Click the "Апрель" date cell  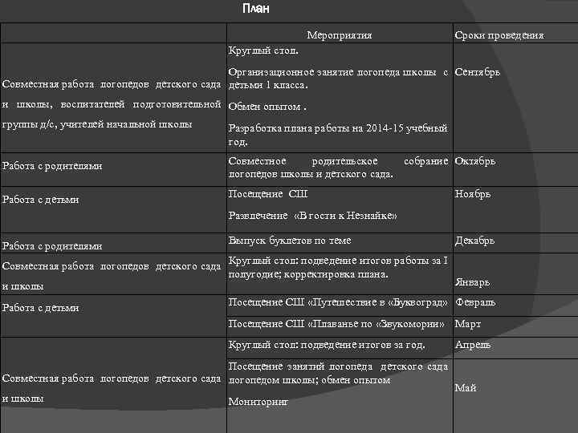(x=472, y=346)
